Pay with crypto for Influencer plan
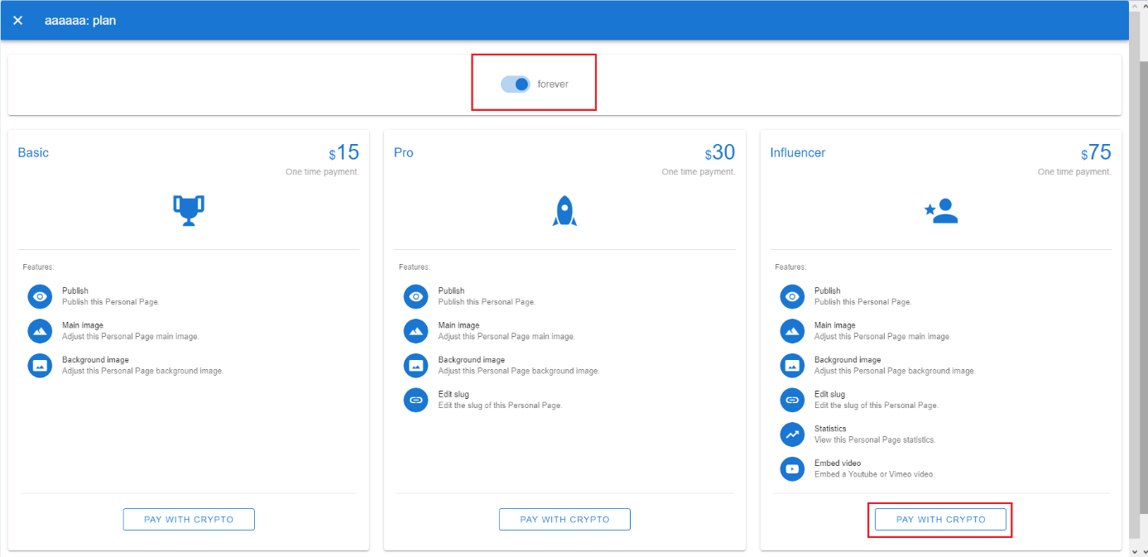This screenshot has width=1148, height=557. click(940, 519)
